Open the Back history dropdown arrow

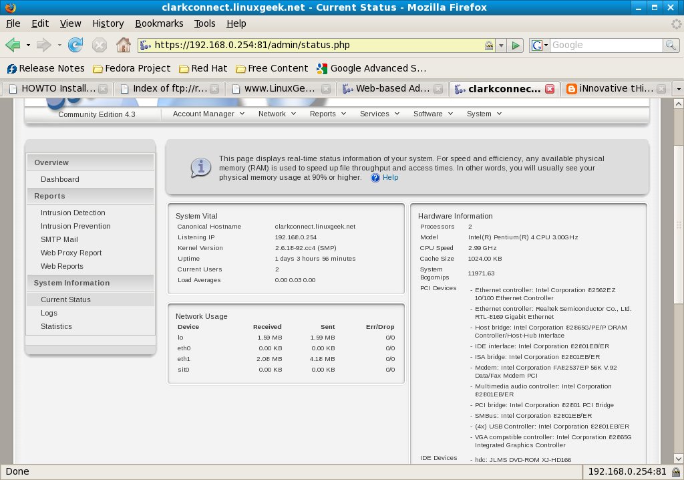click(28, 45)
